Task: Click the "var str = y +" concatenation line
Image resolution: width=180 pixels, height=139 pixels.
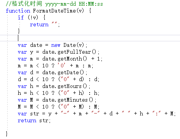Action: pyautogui.click(x=96, y=113)
